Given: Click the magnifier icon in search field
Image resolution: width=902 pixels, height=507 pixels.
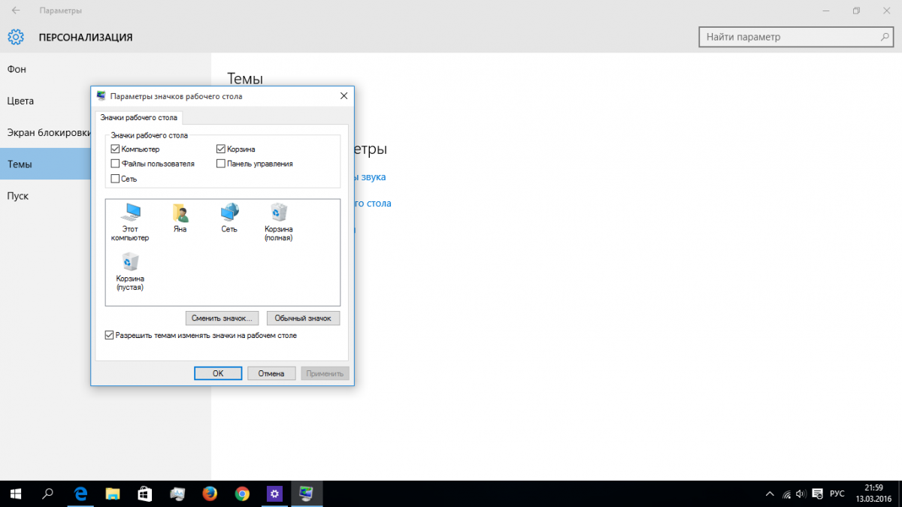Looking at the screenshot, I should (885, 36).
